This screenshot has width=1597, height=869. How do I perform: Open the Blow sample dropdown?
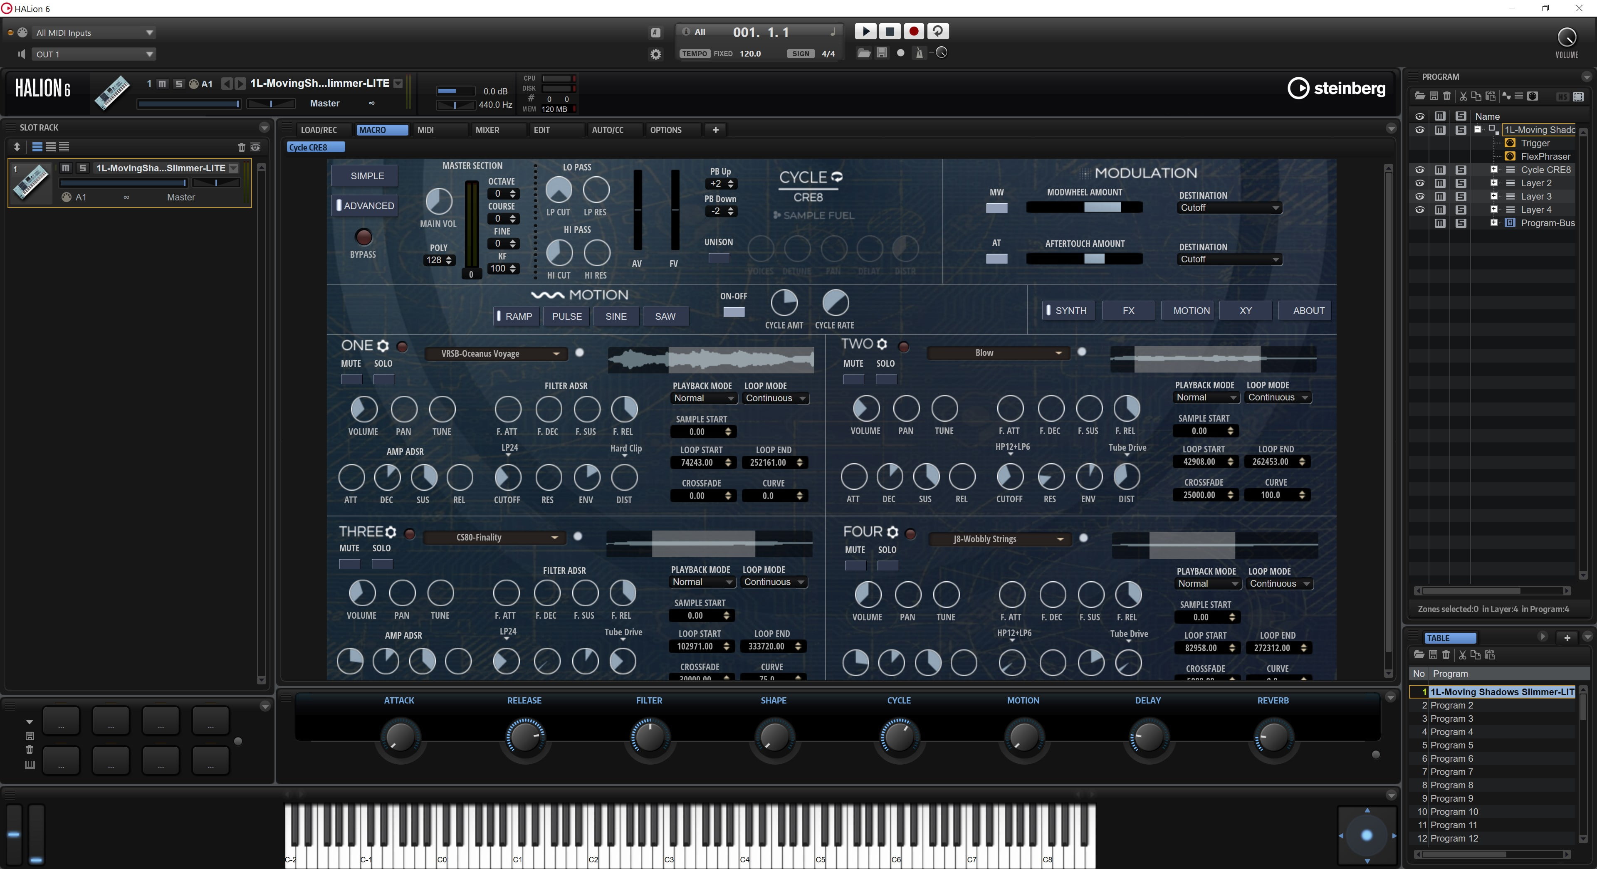(x=998, y=353)
